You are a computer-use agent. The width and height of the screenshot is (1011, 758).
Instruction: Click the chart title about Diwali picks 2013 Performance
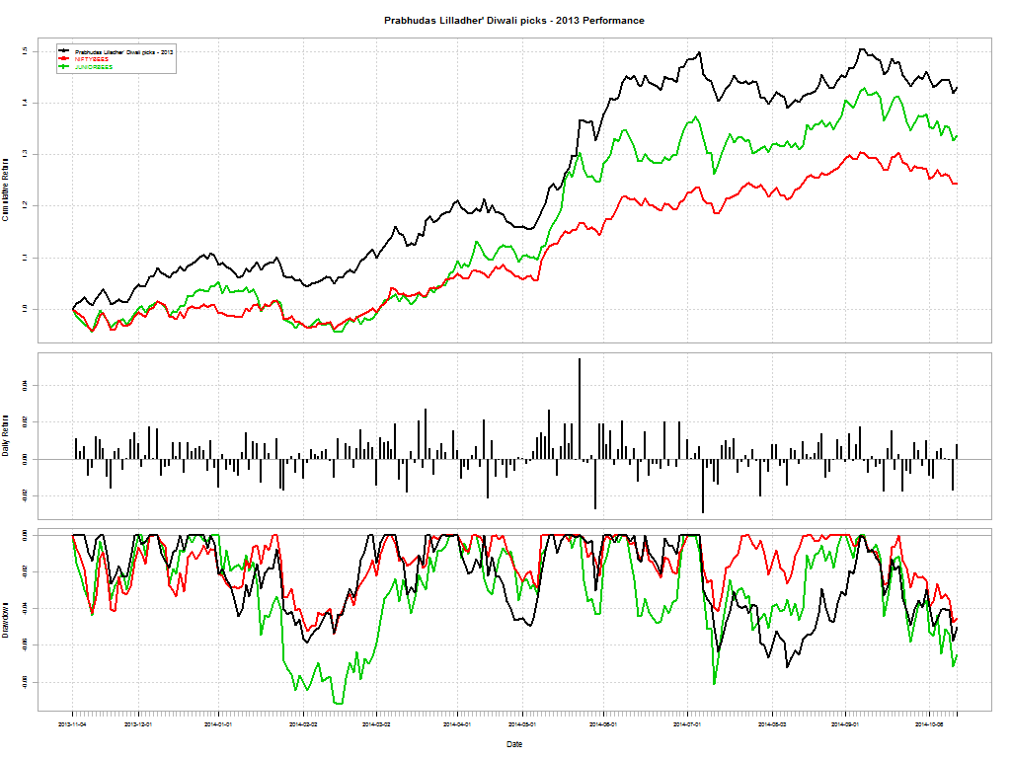[x=513, y=21]
